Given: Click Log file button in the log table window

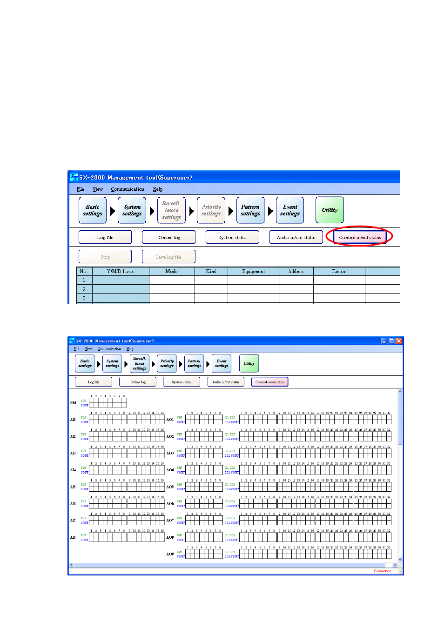Looking at the screenshot, I should pyautogui.click(x=105, y=237).
